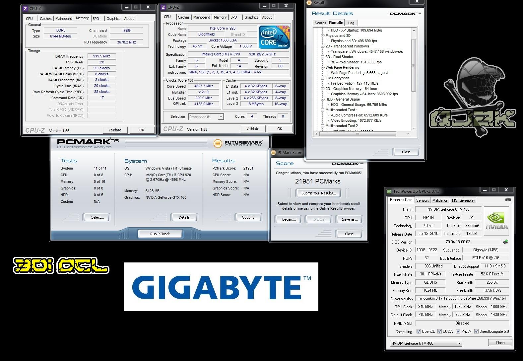Viewport: 523px width, 361px height.
Task: Click OK in CPU-Z processor window
Action: tap(280, 129)
